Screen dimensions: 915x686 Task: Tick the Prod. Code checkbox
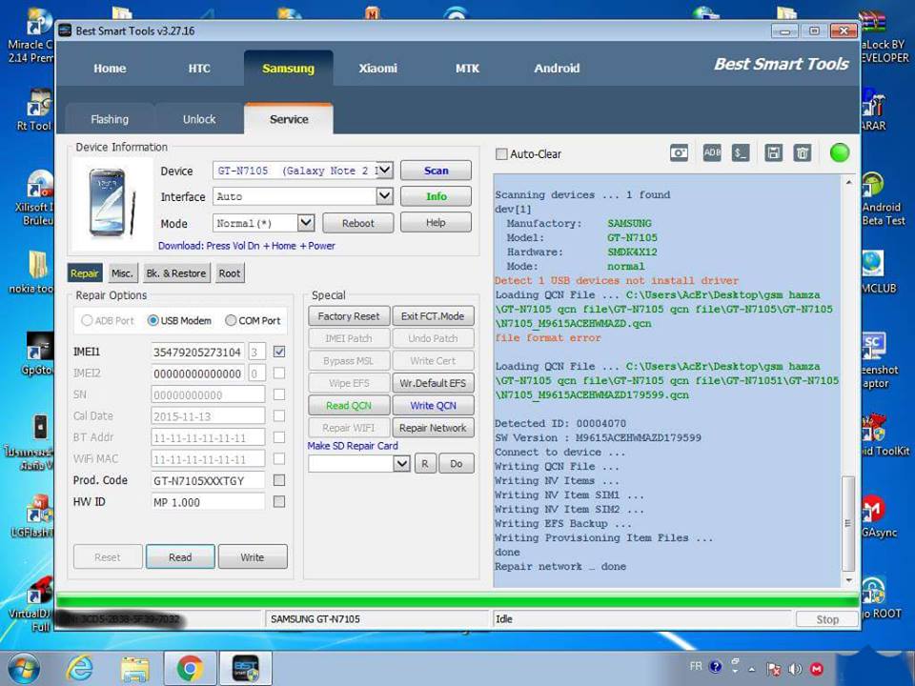[279, 480]
